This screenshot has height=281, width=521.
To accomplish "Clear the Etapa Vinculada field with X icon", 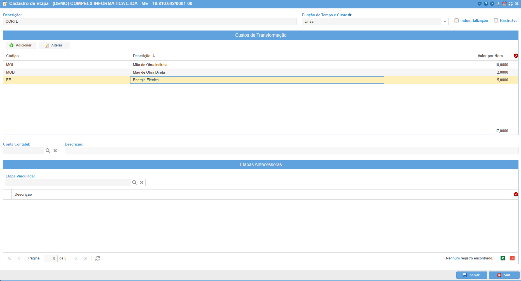I will click(142, 182).
